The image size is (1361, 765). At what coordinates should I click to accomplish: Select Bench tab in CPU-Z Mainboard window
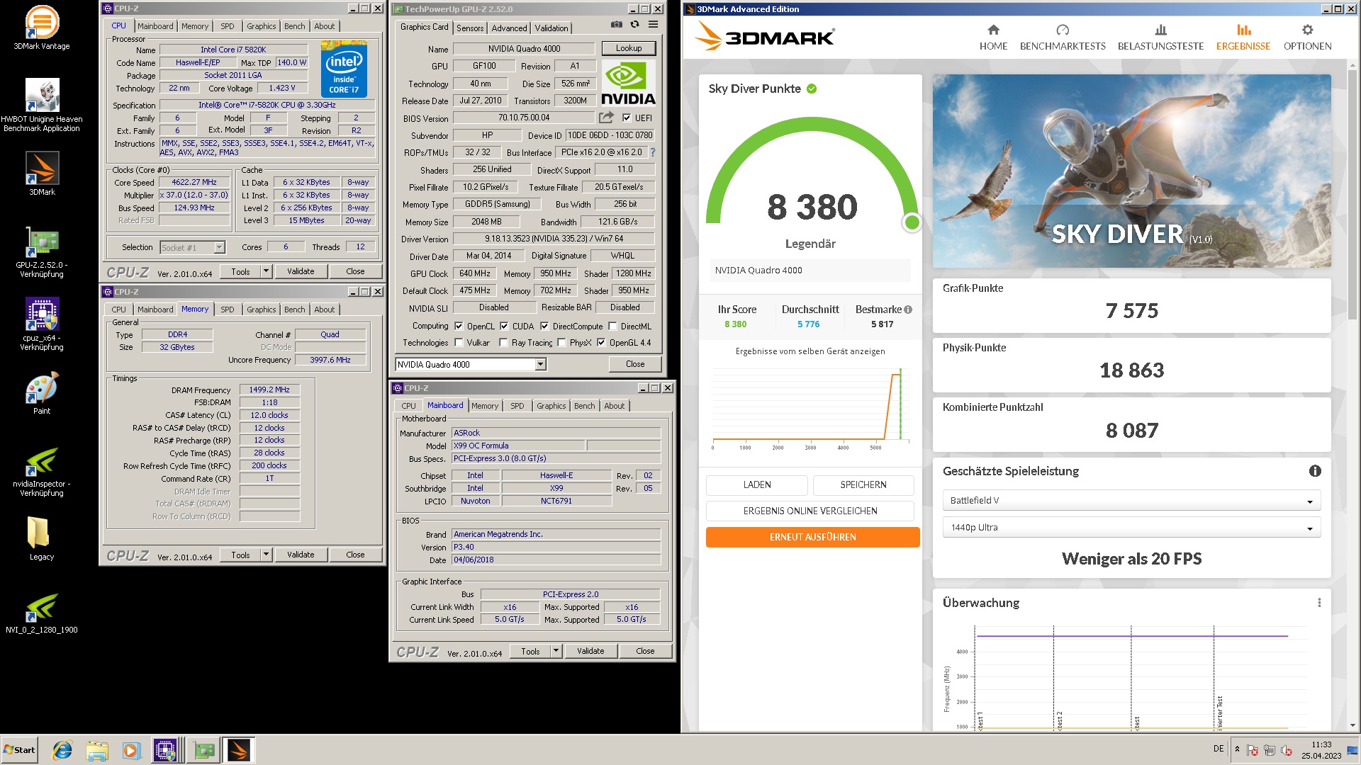coord(585,406)
